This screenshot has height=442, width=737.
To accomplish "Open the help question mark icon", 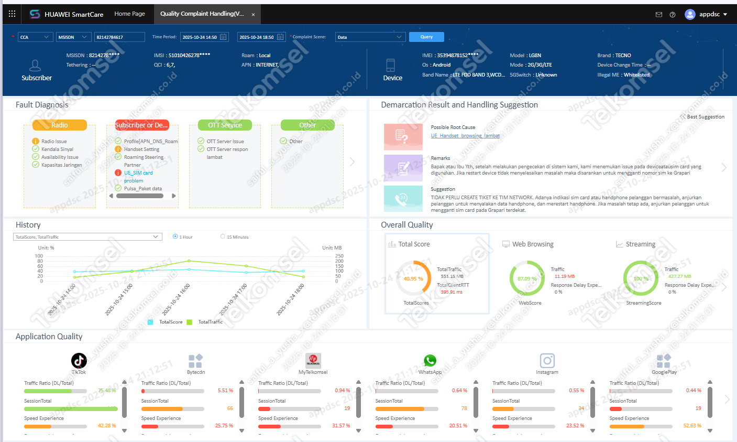I will pos(673,15).
